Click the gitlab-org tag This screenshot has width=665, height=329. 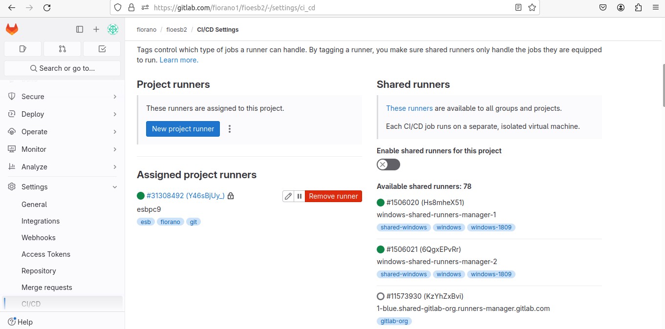[x=394, y=321]
